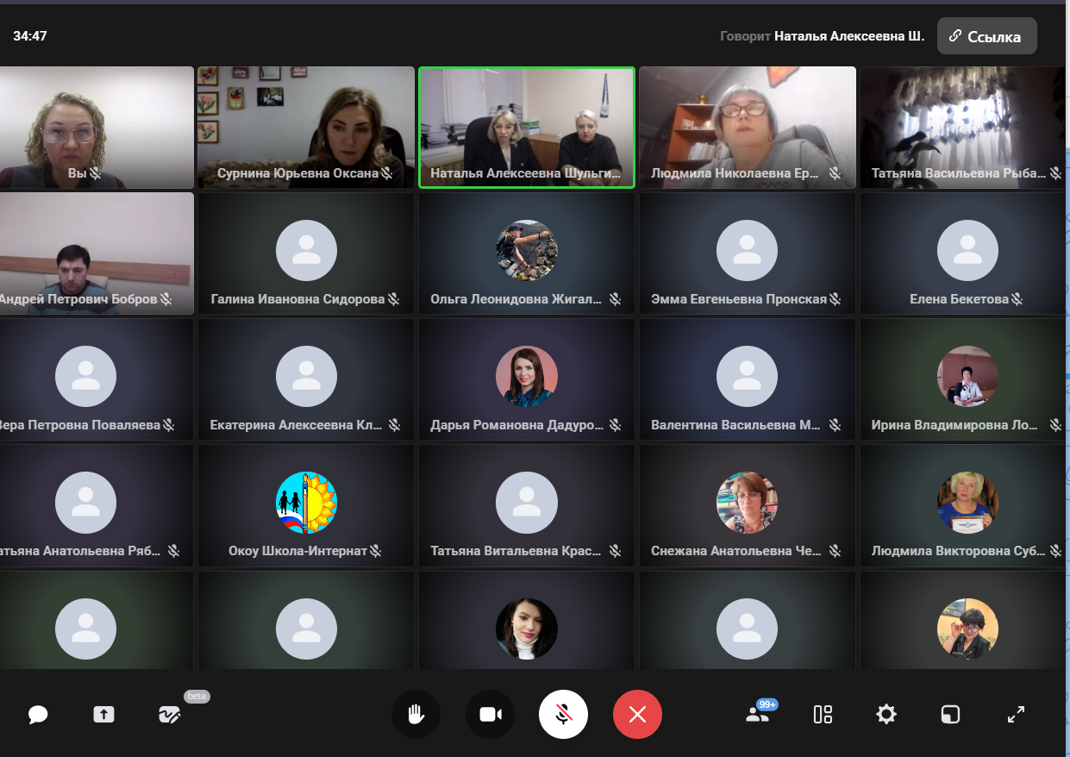Select Андрей Петрович Бобров's video tile
Viewport: 1070px width, 757px height.
97,253
